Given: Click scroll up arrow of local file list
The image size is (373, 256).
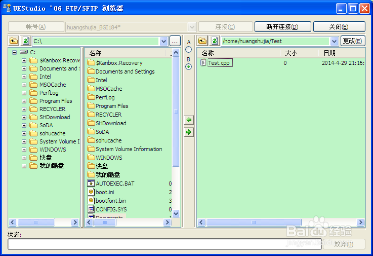Looking at the screenshot, I should (x=176, y=52).
